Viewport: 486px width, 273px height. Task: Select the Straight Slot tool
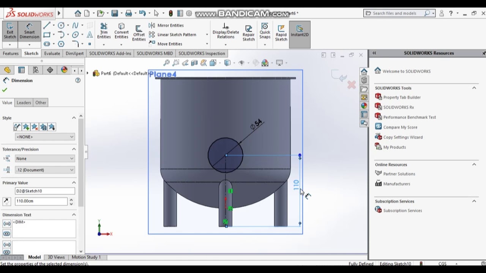47,44
